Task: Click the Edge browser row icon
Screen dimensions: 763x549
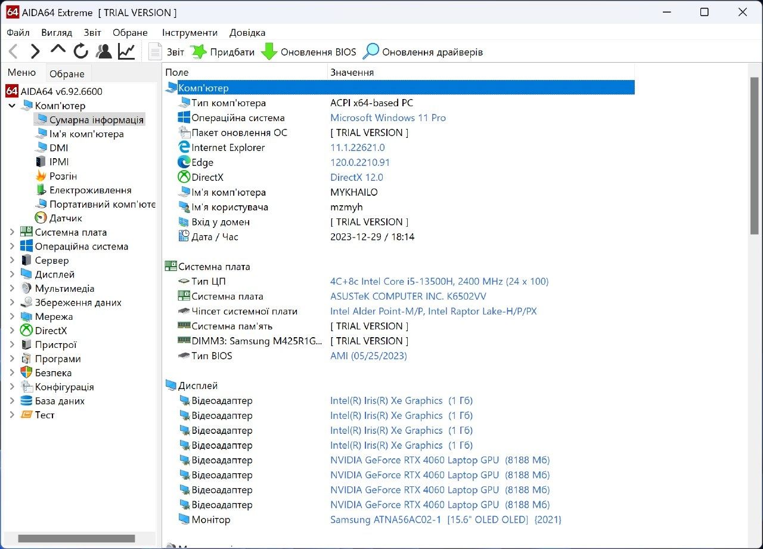Action: click(x=184, y=162)
